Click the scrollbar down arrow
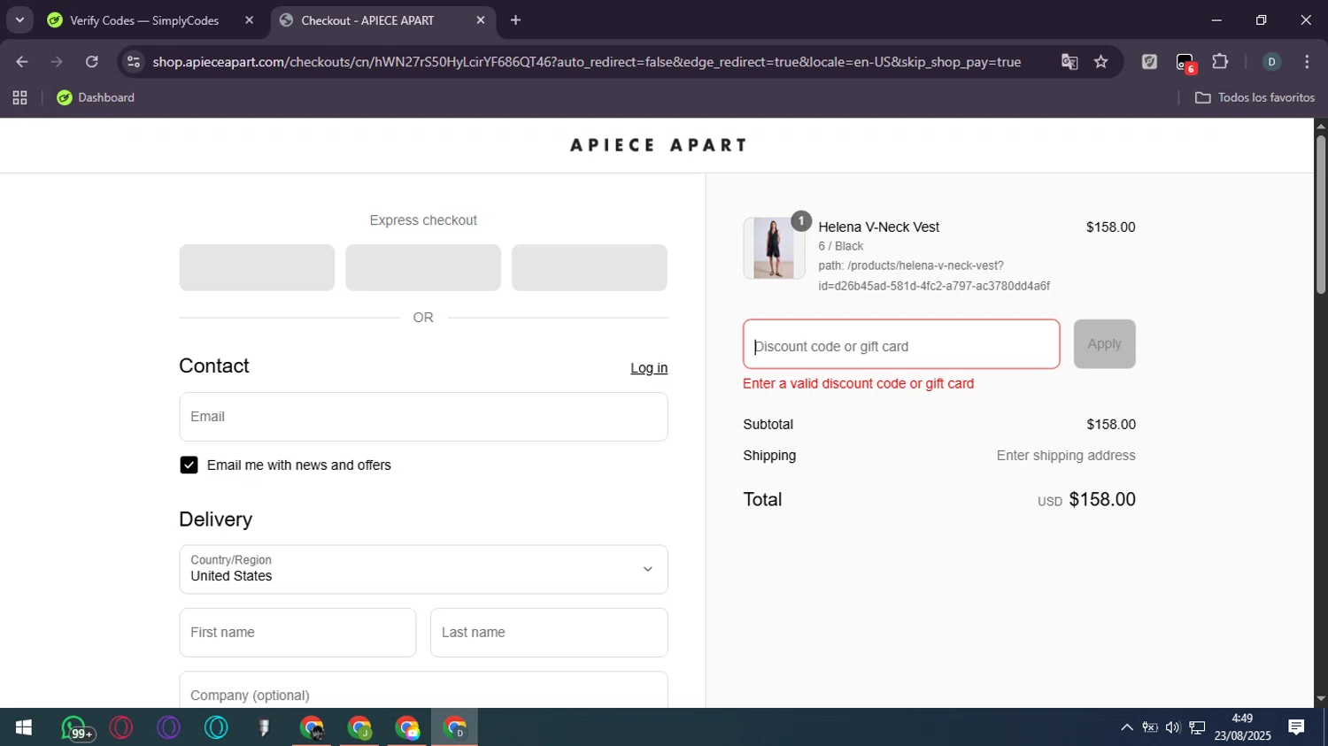Viewport: 1328px width, 746px height. 1321,699
